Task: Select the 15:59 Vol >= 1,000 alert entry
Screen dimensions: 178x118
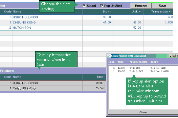Action: 141,71
